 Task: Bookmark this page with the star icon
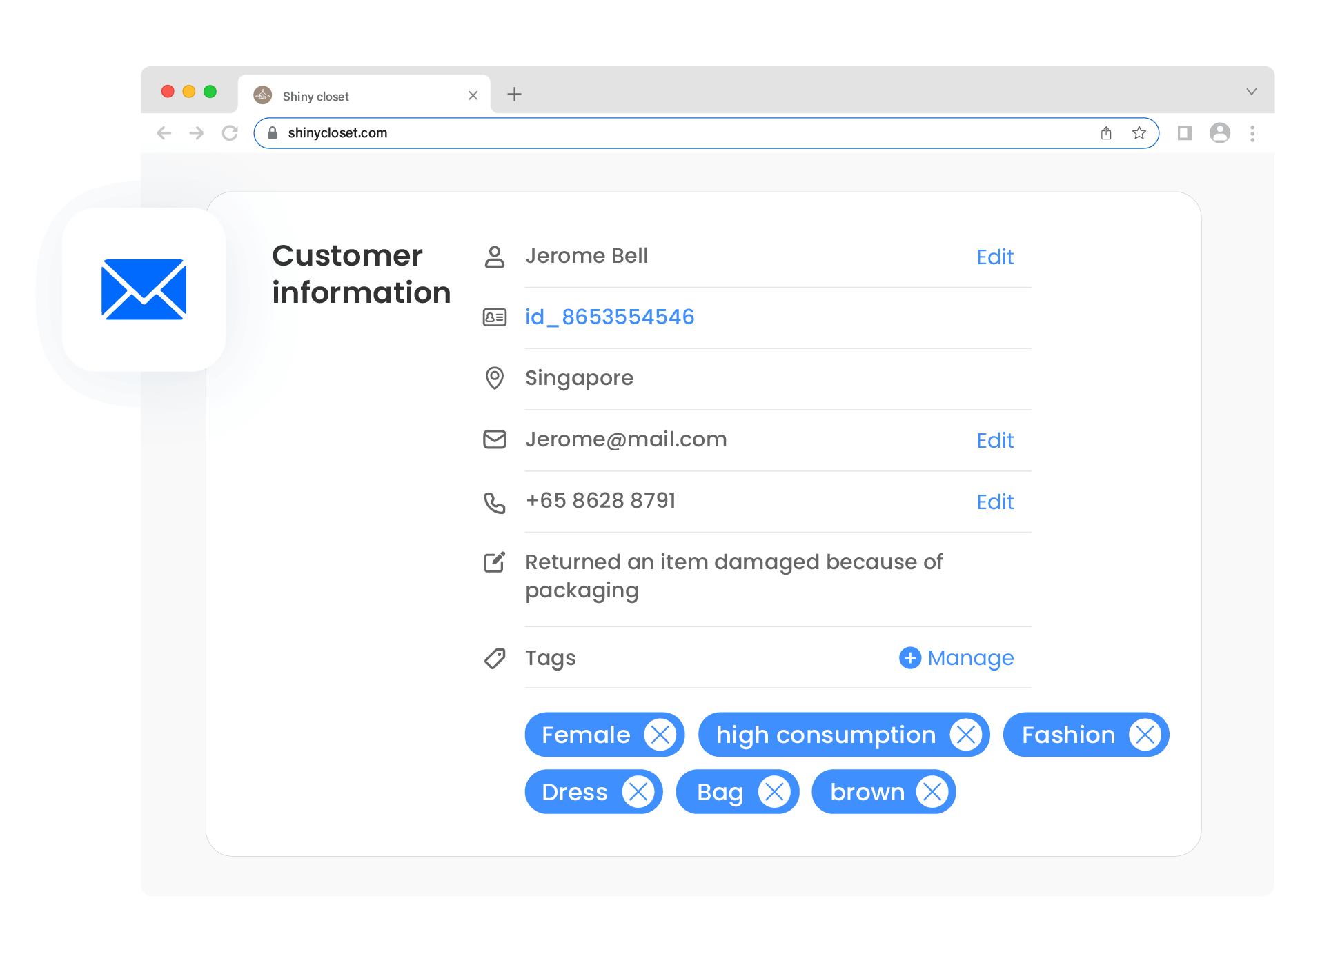1139,133
